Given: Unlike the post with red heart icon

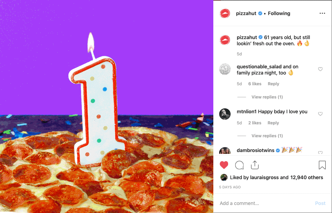Looking at the screenshot, I should point(224,165).
